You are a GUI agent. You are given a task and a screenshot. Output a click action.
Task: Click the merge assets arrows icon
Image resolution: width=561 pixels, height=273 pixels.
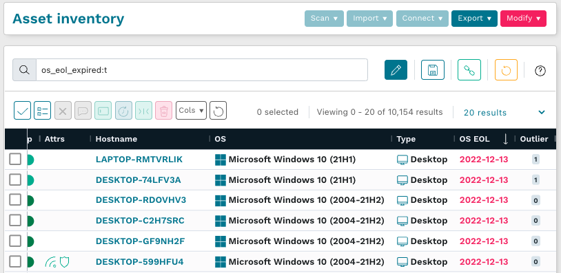(x=143, y=111)
